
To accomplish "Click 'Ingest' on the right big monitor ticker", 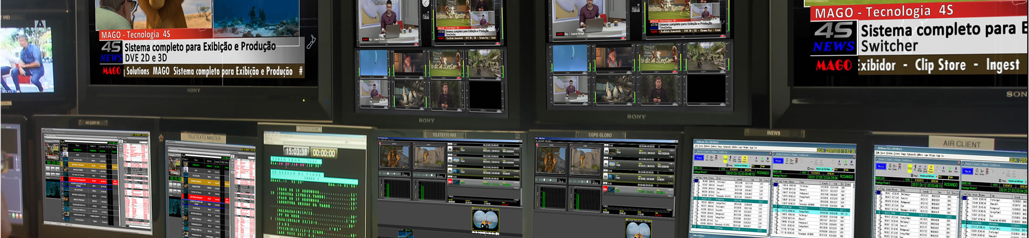I will point(1002,65).
